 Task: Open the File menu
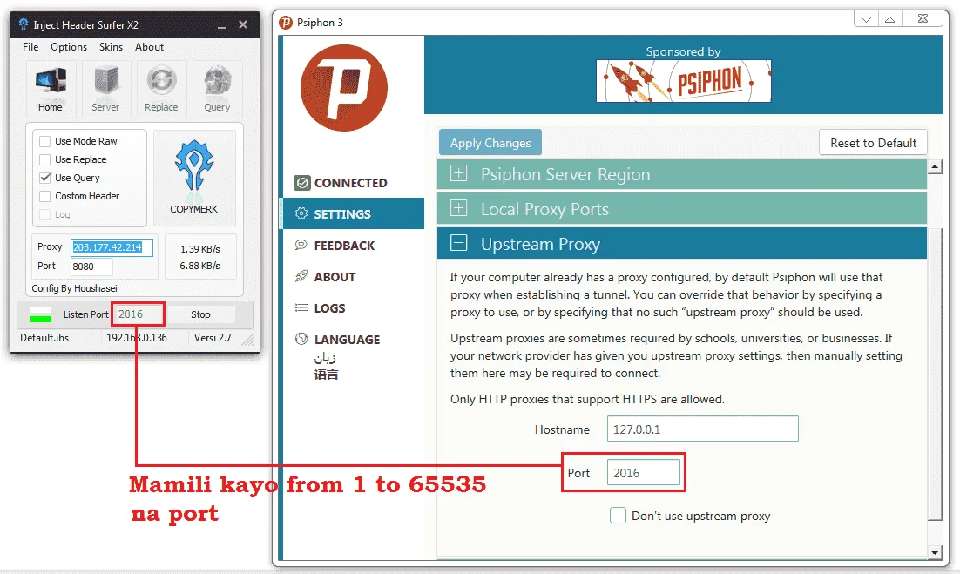[30, 46]
